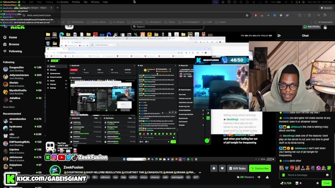Collapse the chat panel arrow icon
Screen dimensions: 335x188
click(x=279, y=36)
